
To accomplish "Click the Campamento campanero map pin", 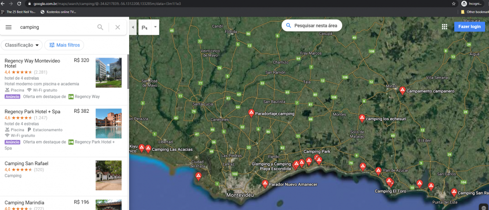I will click(402, 90).
